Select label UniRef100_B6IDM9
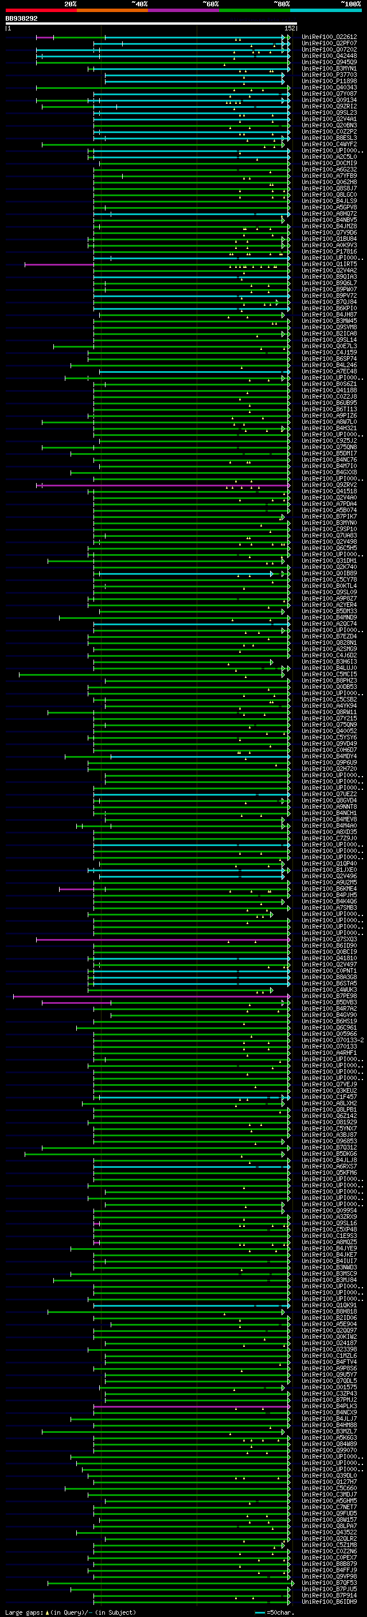 [x=329, y=1602]
